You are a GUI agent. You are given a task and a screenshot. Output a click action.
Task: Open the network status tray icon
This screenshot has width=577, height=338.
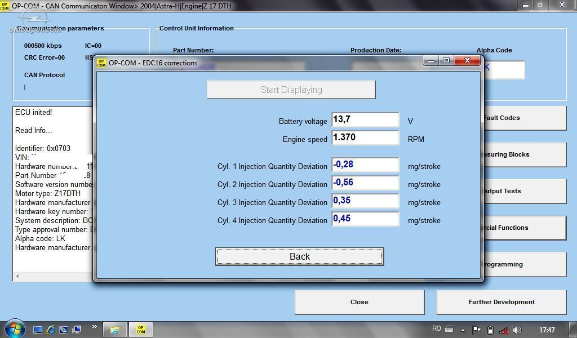click(504, 330)
